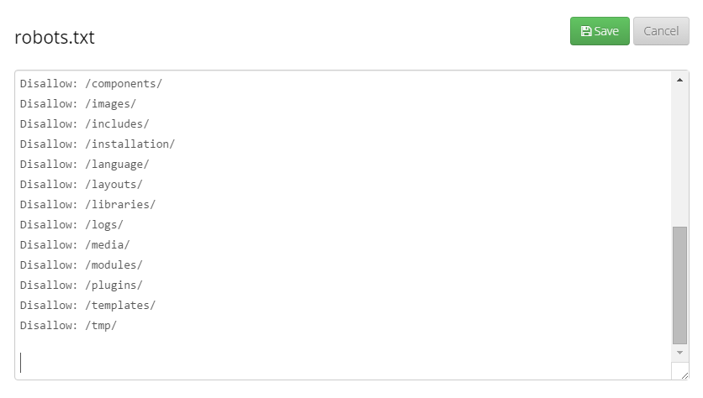This screenshot has height=398, width=703.
Task: Click the textarea resize handle
Action: [x=684, y=375]
